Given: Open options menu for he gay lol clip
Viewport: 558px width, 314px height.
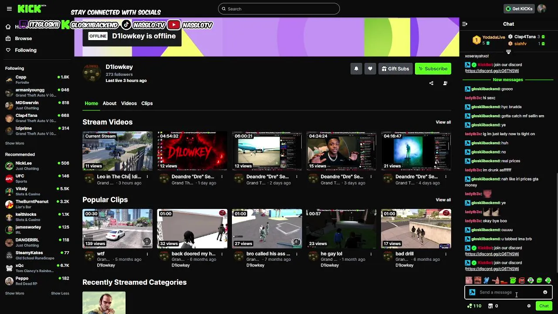Looking at the screenshot, I should 371,254.
